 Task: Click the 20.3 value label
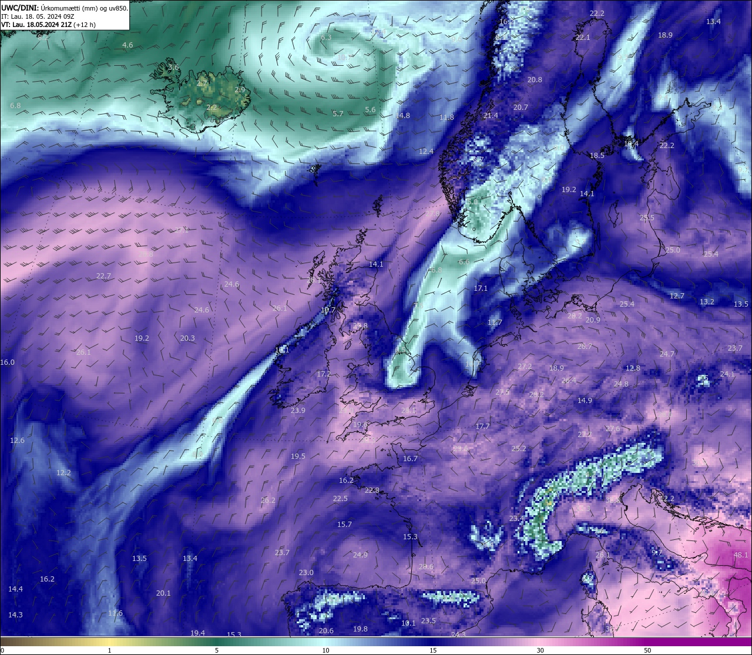(x=187, y=338)
